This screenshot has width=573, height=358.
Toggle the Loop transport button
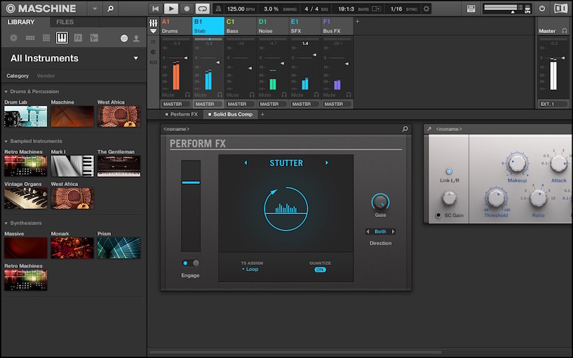tap(203, 9)
